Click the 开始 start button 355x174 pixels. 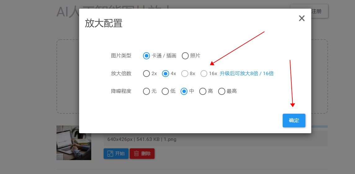[116, 154]
